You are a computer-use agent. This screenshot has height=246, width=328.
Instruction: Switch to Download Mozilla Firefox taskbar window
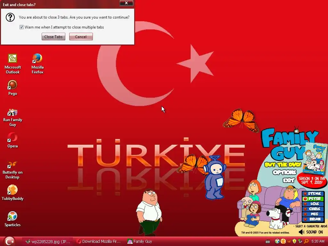[99, 242]
